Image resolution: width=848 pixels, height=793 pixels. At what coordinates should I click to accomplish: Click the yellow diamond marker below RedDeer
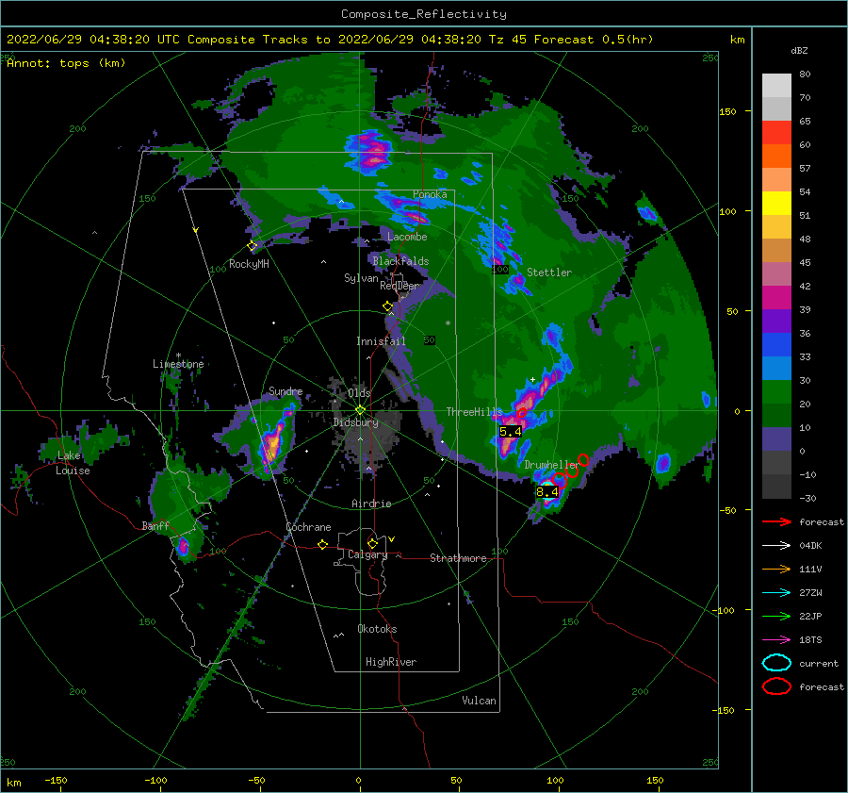pos(387,306)
